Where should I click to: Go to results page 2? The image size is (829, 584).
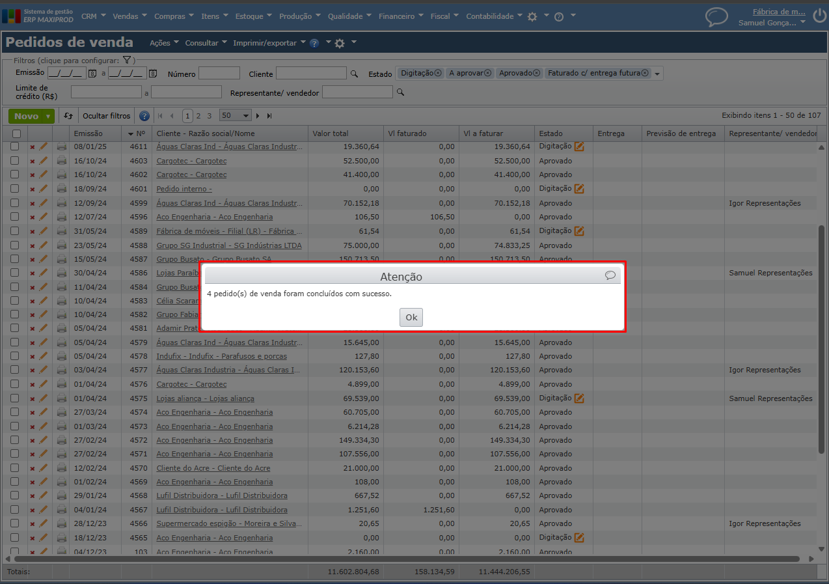point(198,116)
